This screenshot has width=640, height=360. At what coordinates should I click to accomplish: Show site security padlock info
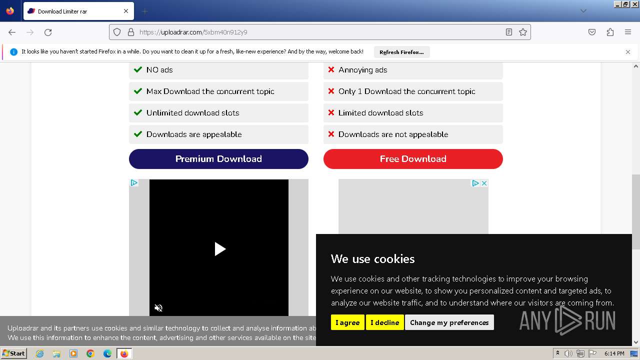pos(131,32)
